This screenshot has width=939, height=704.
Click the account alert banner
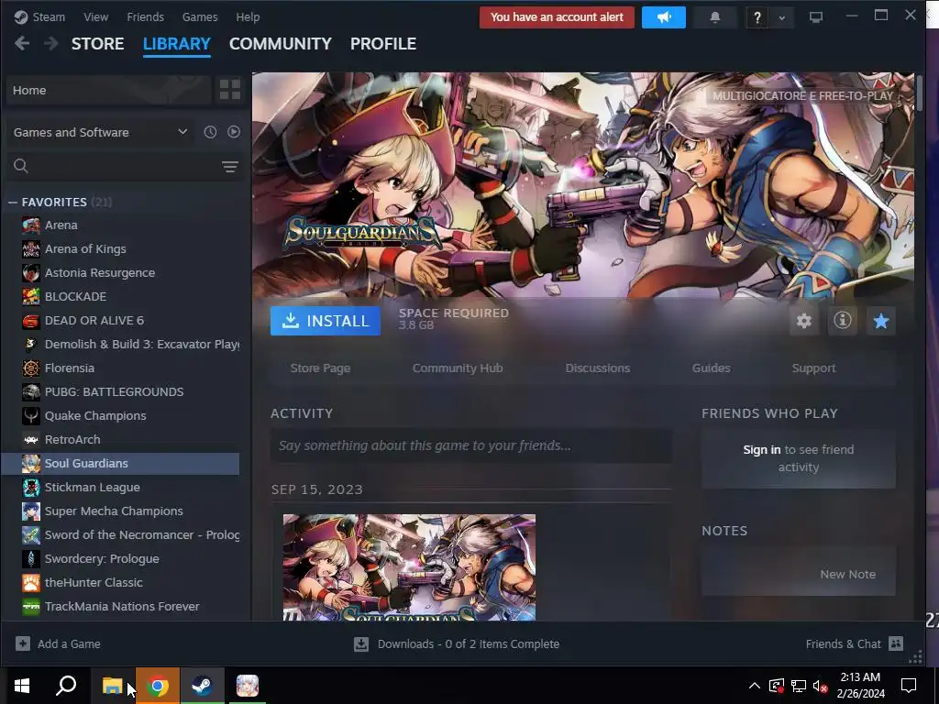(557, 17)
